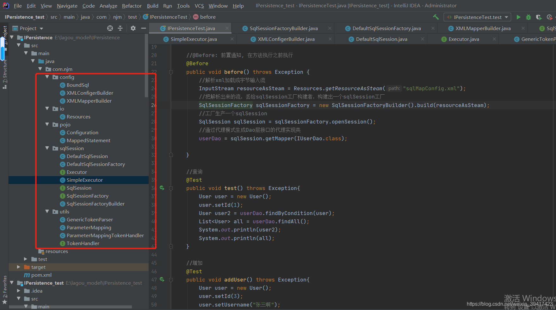
Task: Click the before method breadcrumb
Action: click(x=204, y=17)
